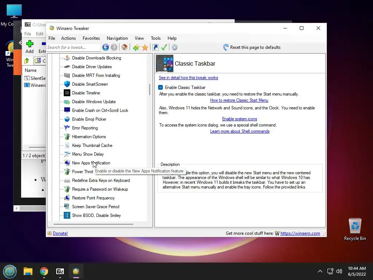Click Name column header in 7-Zip window
373x280 pixels.
pos(31,70)
